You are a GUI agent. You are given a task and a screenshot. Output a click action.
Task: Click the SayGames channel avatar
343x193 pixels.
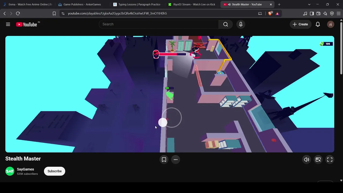pyautogui.click(x=10, y=171)
